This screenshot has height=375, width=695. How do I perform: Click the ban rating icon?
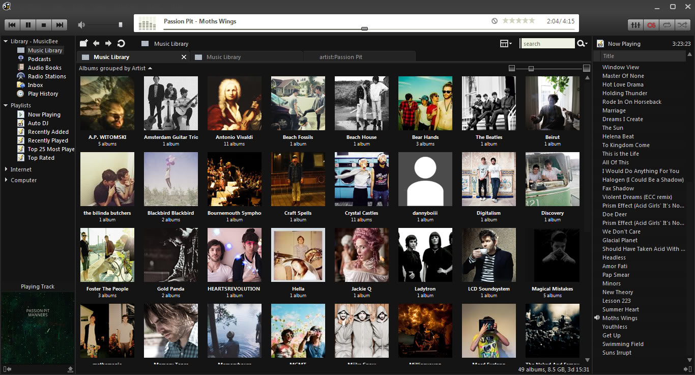(495, 21)
